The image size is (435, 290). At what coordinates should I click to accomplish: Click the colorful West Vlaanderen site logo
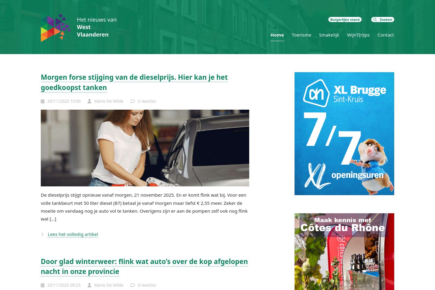[56, 27]
